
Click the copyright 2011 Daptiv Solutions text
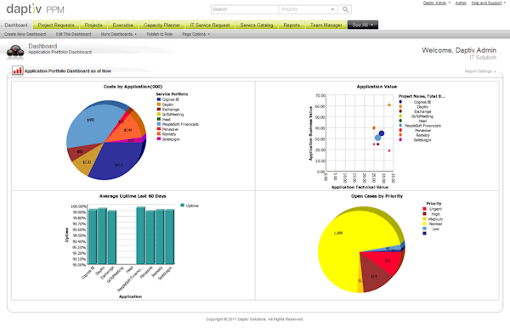click(x=254, y=319)
